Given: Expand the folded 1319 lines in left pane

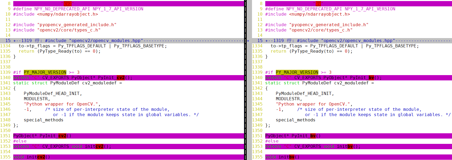Looking at the screenshot, I should click(128, 41).
